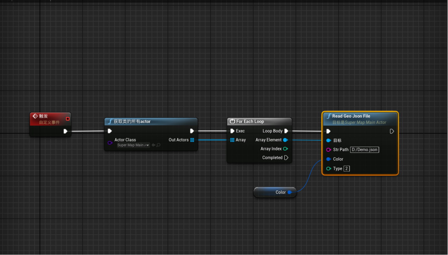This screenshot has width=448, height=255.
Task: Click the Loop Body exec pin
Action: (x=286, y=131)
